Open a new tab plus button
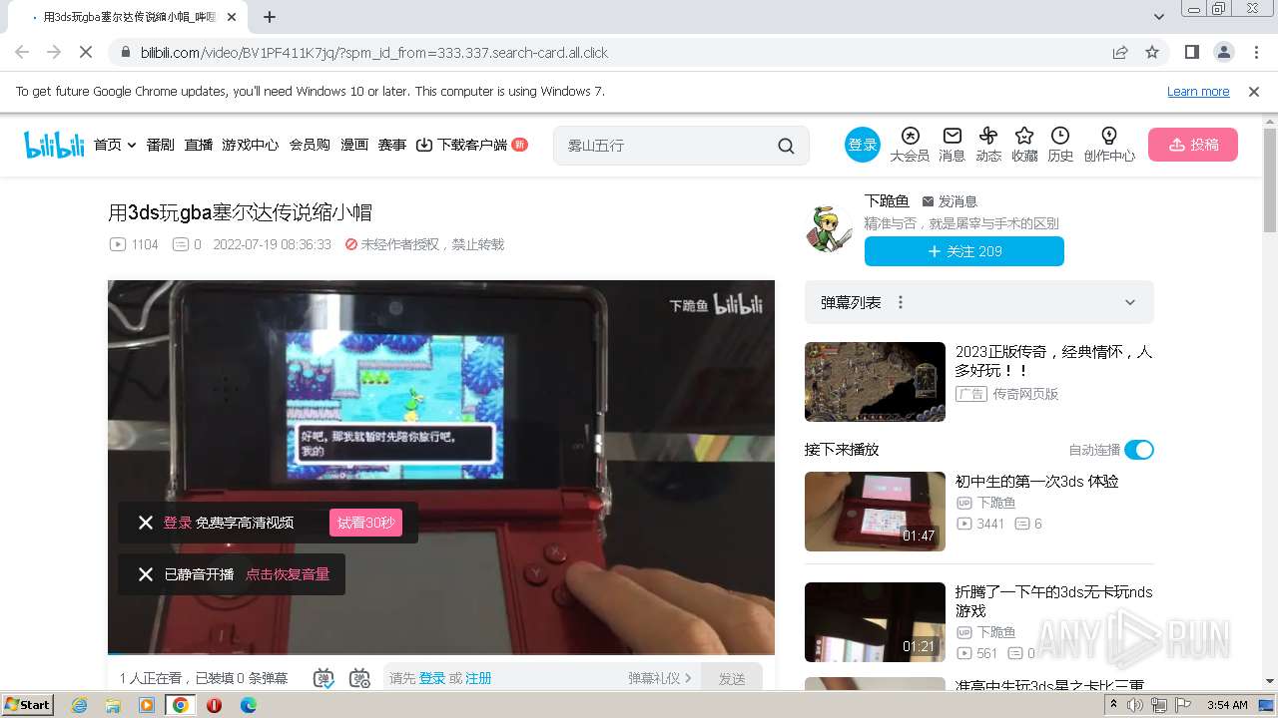 click(x=270, y=17)
